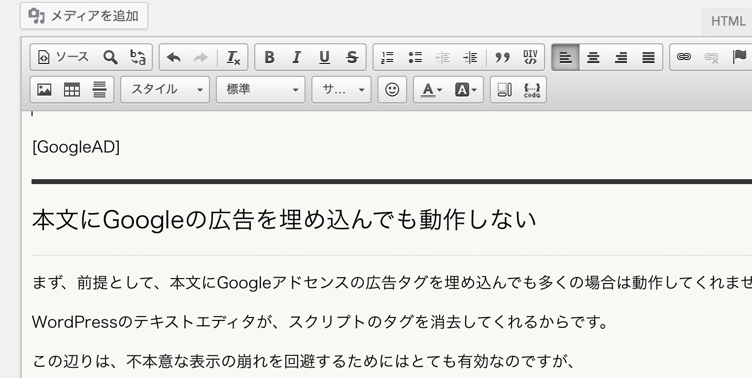The height and width of the screenshot is (378, 752).
Task: Justify the text
Action: click(649, 57)
